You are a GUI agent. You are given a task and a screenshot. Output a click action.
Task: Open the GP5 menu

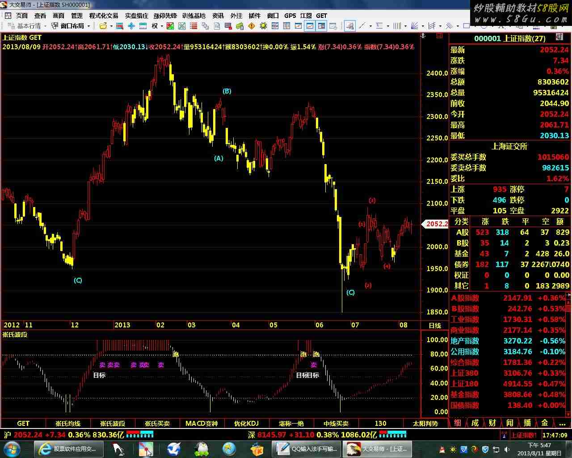click(290, 15)
